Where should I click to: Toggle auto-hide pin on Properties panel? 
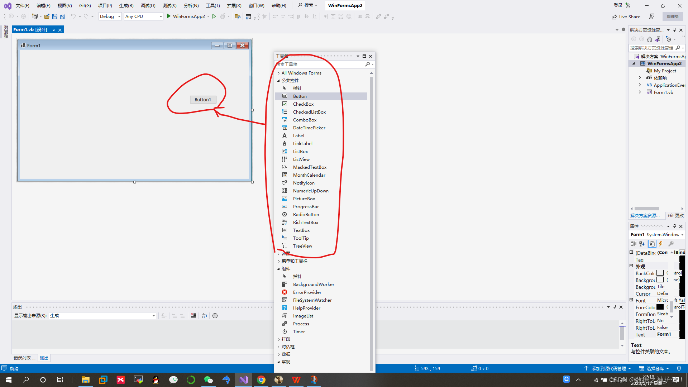(674, 226)
